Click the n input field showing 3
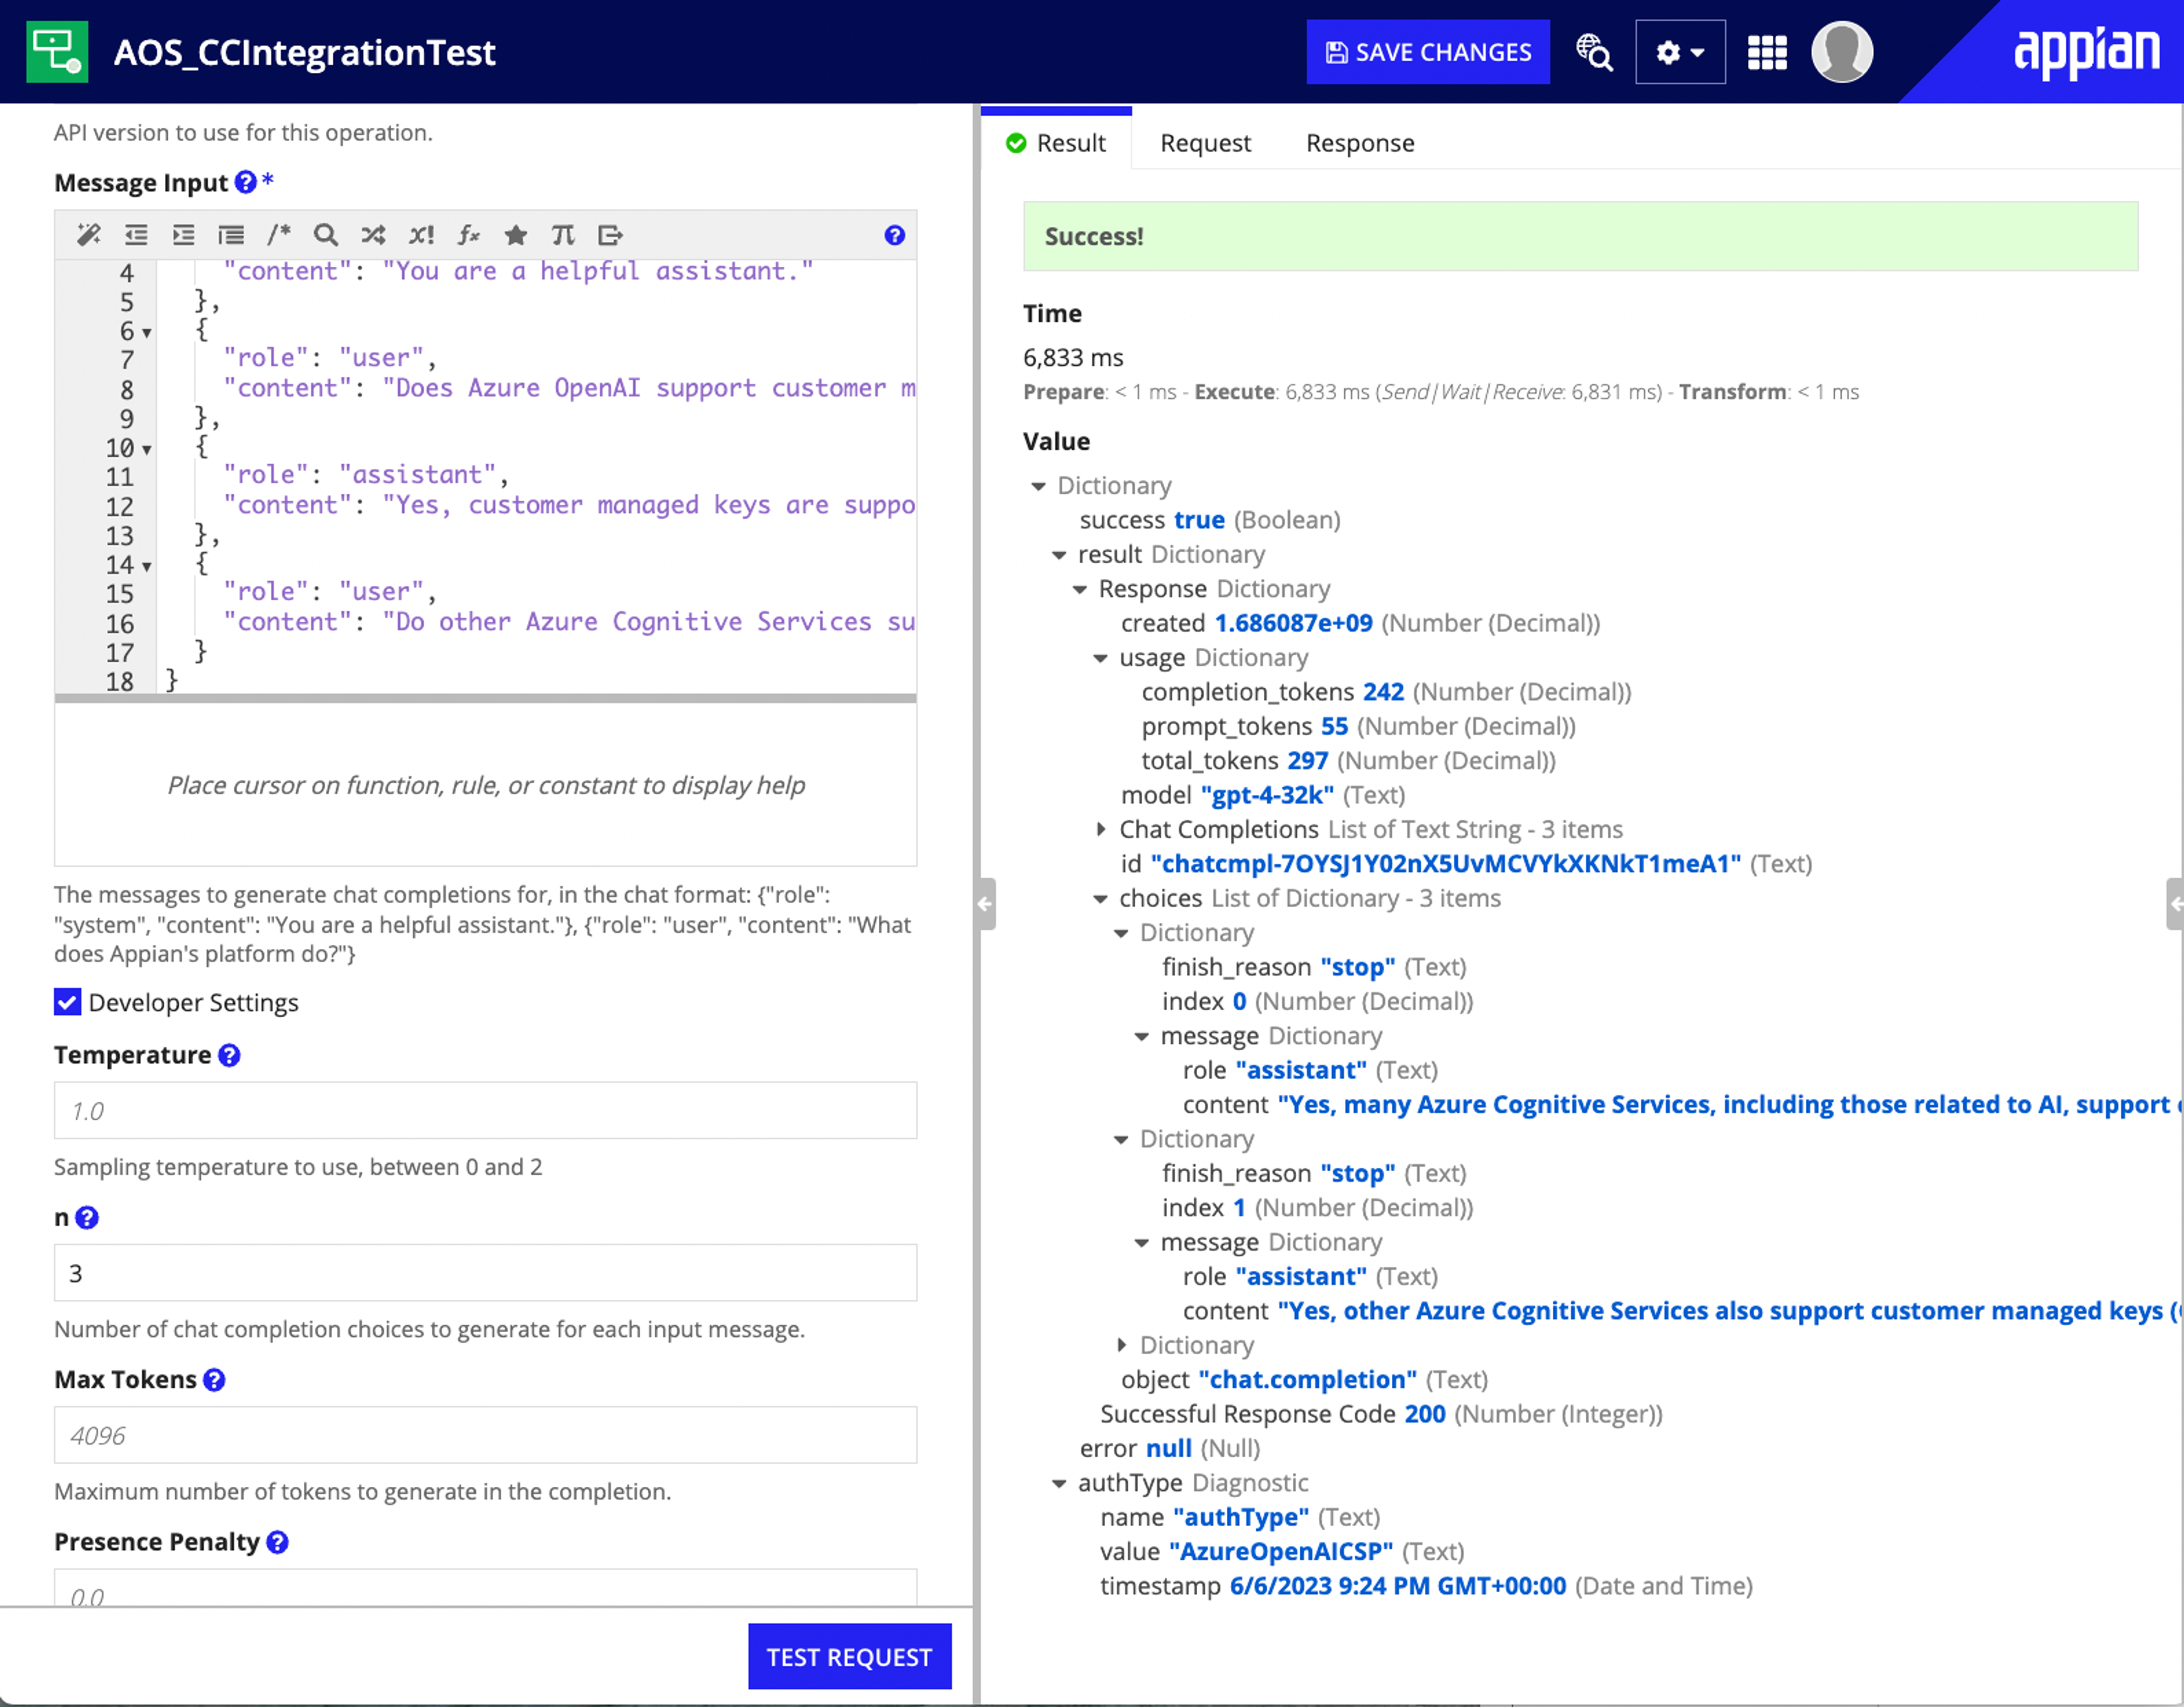 click(x=485, y=1272)
